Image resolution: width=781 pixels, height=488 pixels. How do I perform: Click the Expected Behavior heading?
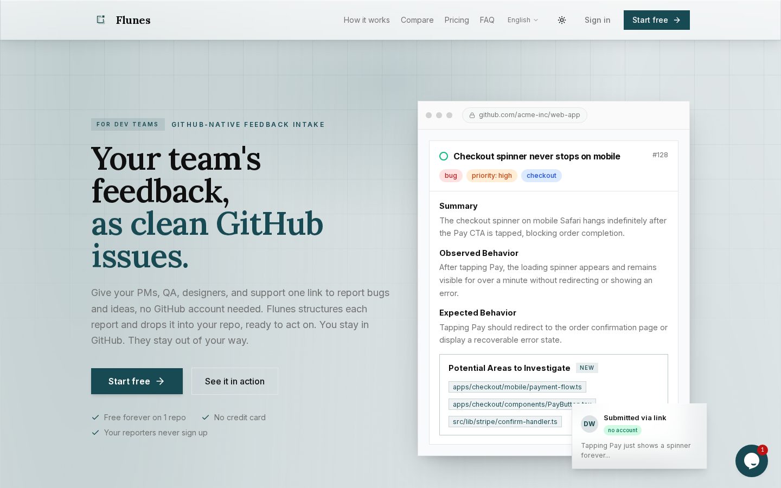point(478,313)
